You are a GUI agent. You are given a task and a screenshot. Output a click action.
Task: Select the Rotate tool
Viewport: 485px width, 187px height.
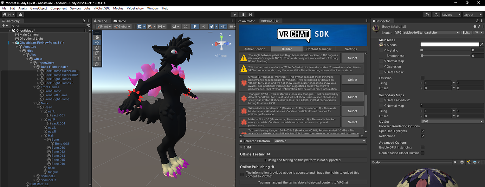tap(97, 48)
